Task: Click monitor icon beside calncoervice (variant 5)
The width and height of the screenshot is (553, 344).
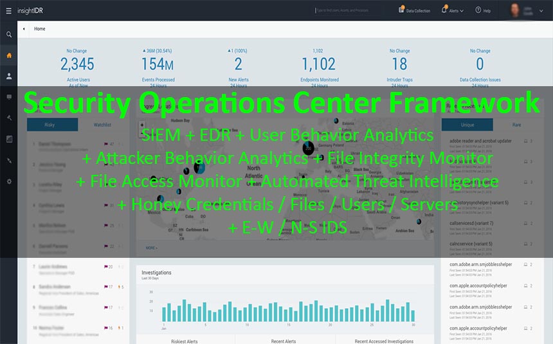Action: pos(525,244)
